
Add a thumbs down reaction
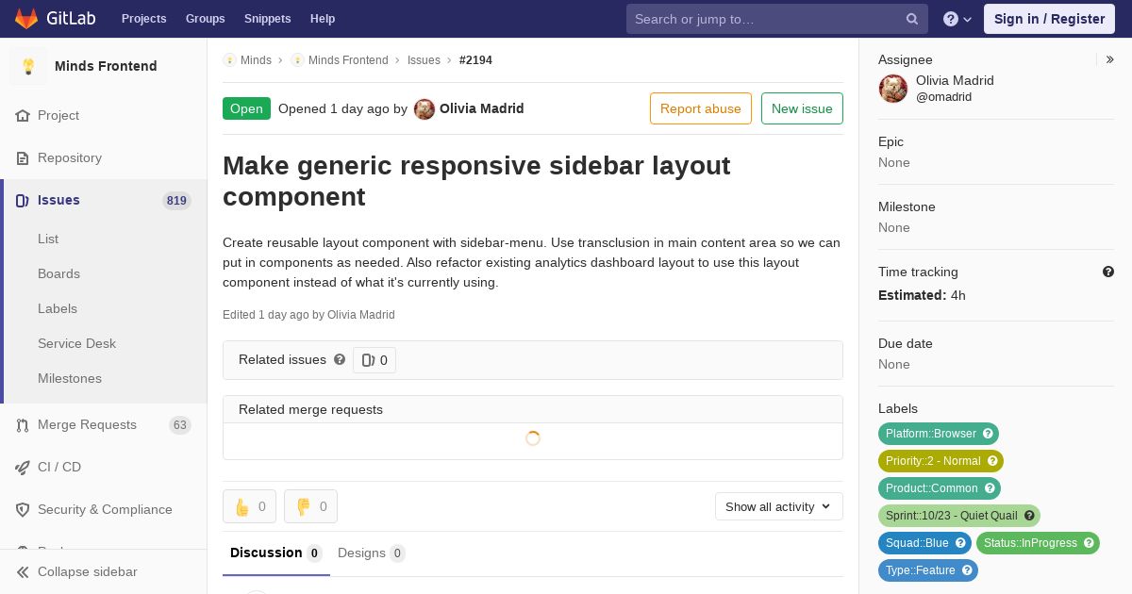(310, 506)
